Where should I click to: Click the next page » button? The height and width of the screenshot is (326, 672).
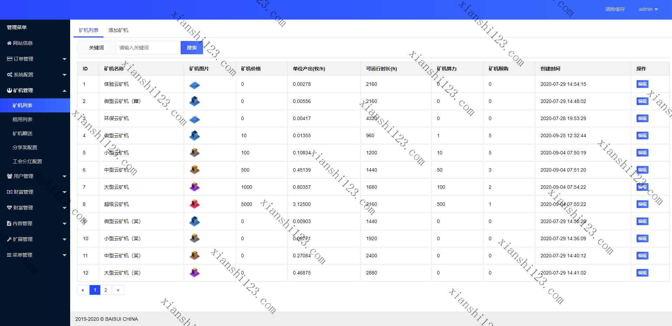(x=118, y=290)
